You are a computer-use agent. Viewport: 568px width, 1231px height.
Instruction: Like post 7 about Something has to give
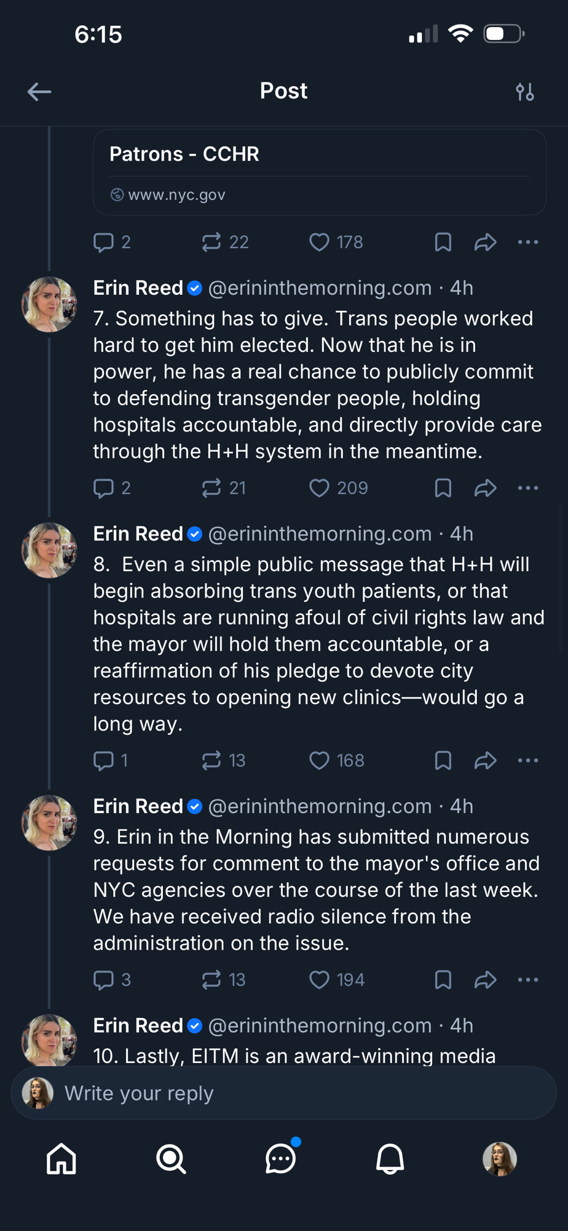click(x=319, y=488)
